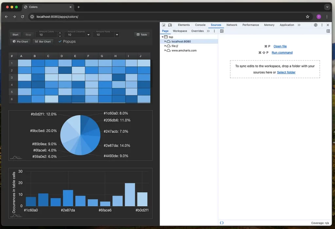Open DevTools settings gear
Screen dimensions: 335x229
[x=315, y=25]
